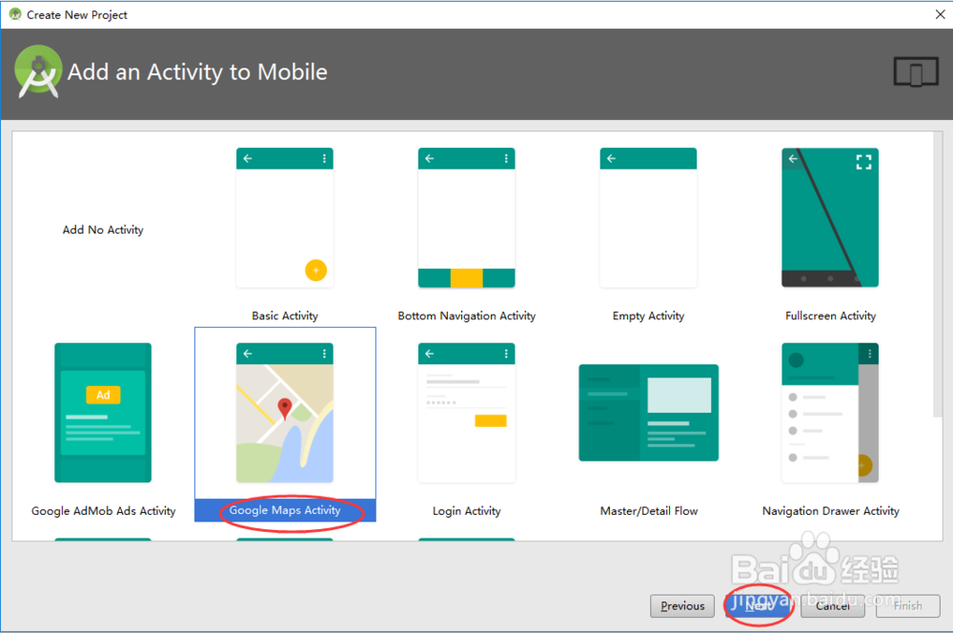
Task: Cancel the new project wizard
Action: click(833, 606)
